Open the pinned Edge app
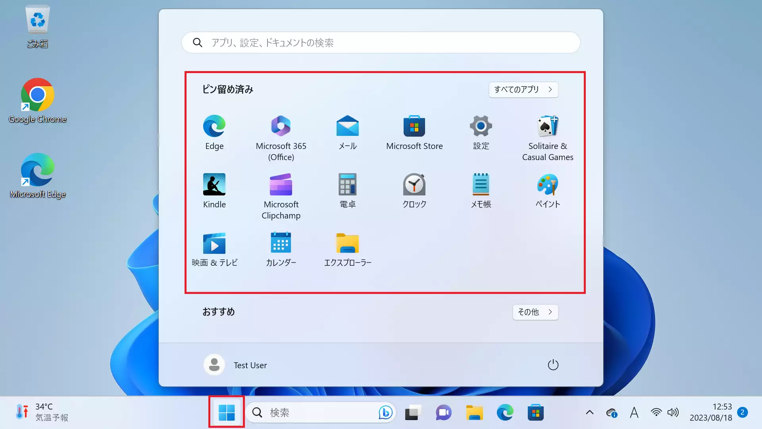 (214, 133)
